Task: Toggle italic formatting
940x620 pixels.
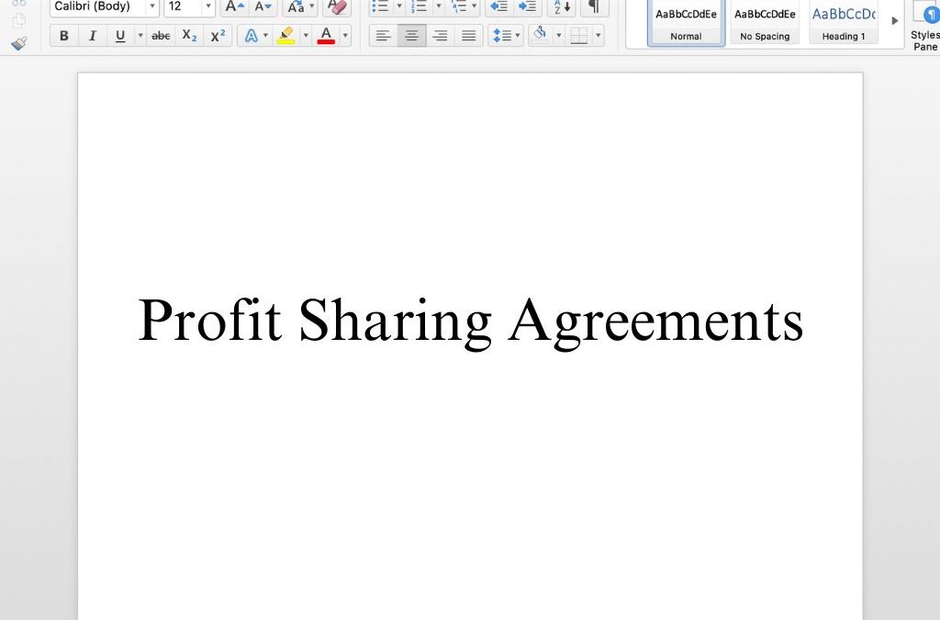Action: (93, 36)
